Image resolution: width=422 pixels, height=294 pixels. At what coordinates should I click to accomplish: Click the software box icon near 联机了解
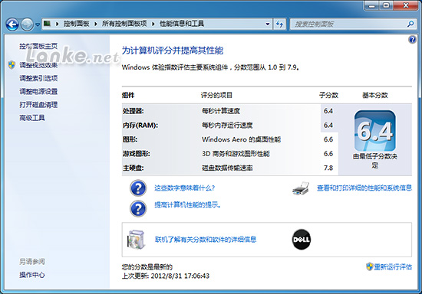[x=136, y=239]
